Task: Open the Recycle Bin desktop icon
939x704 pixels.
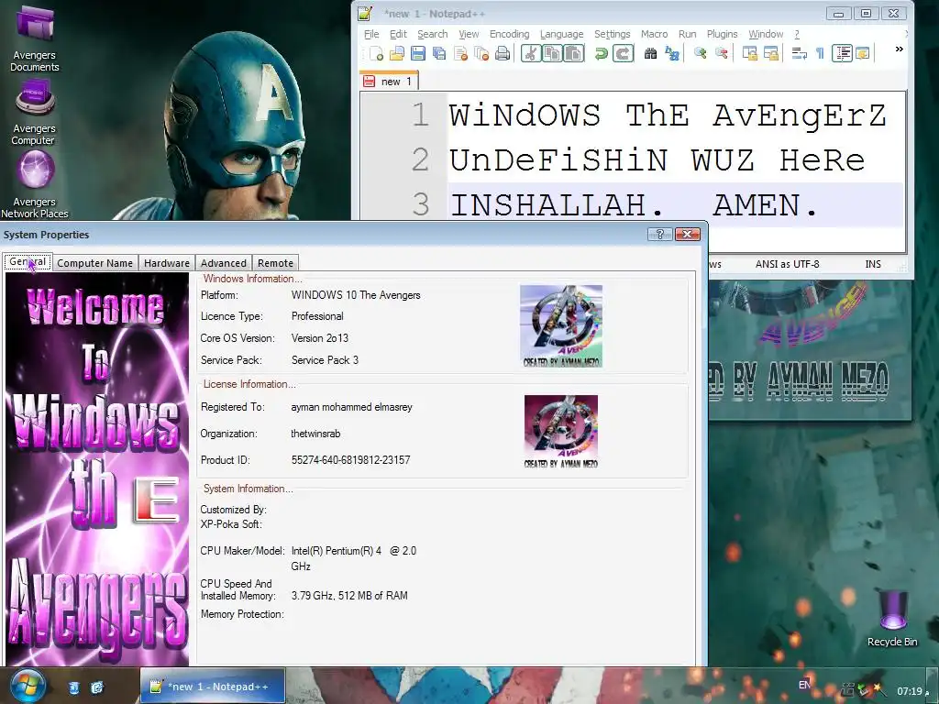Action: (x=891, y=619)
